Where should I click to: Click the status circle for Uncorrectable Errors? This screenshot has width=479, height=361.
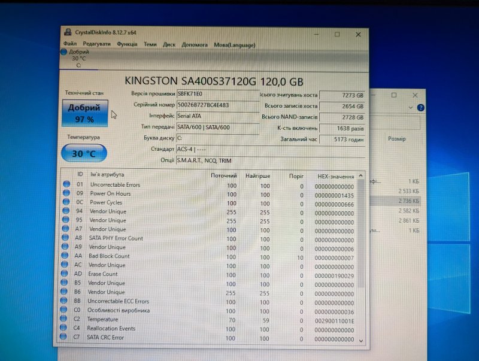[x=66, y=185]
